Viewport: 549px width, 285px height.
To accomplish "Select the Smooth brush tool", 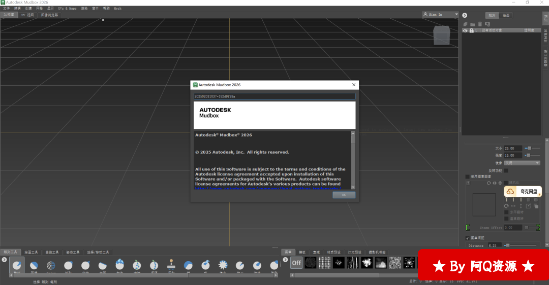I will coord(34,265).
